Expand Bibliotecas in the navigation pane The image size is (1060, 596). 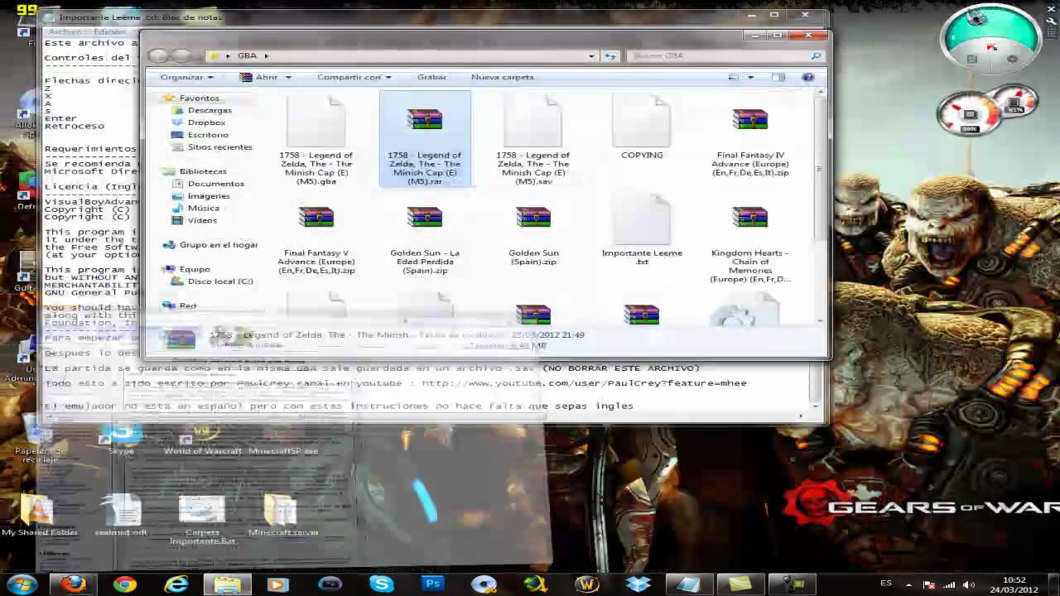[x=203, y=171]
